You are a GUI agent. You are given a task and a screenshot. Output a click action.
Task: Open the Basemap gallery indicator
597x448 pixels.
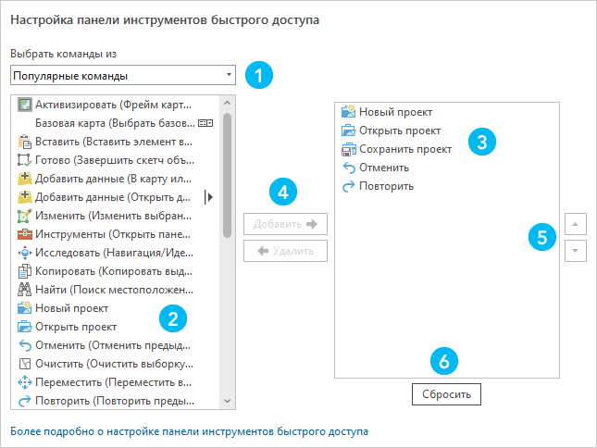click(205, 123)
